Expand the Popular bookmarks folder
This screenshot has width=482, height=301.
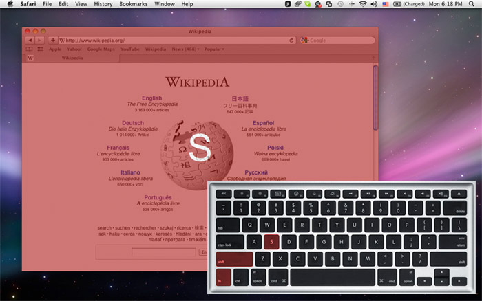coord(214,49)
